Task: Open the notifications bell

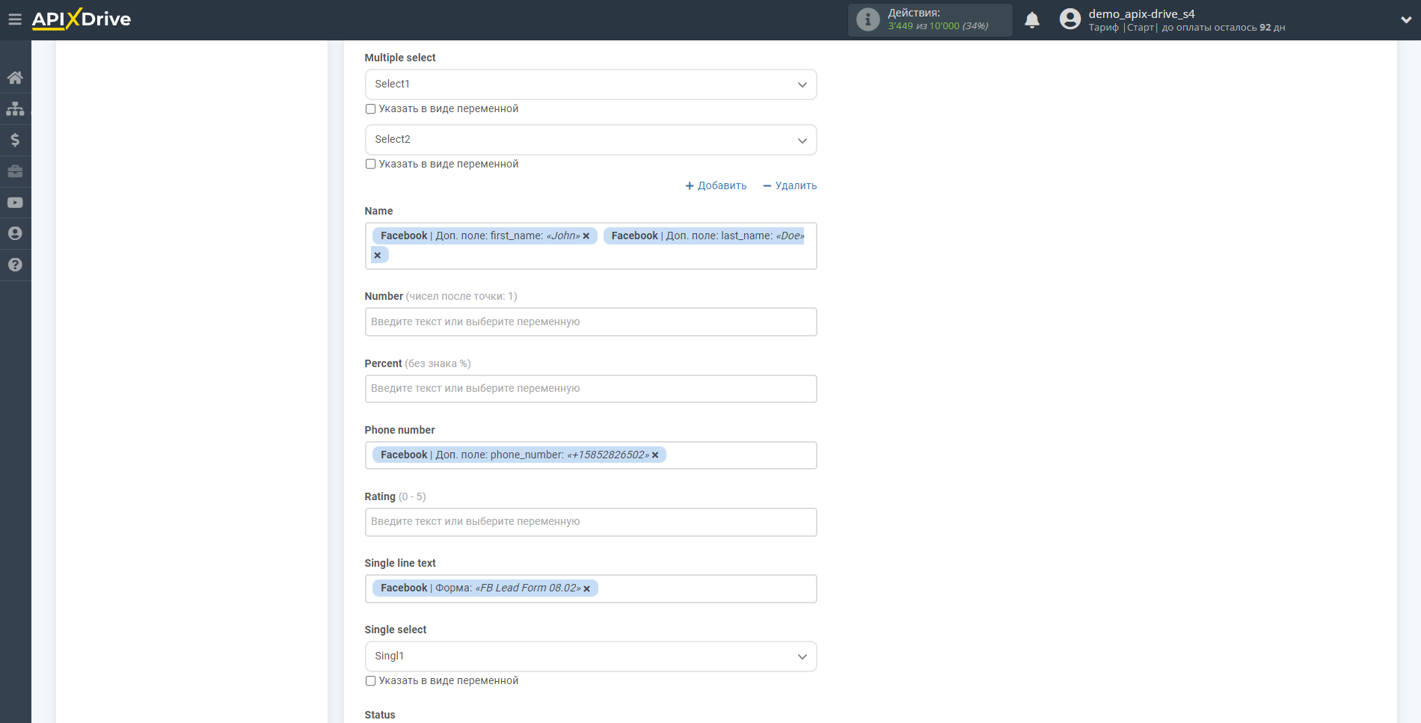Action: pyautogui.click(x=1032, y=19)
